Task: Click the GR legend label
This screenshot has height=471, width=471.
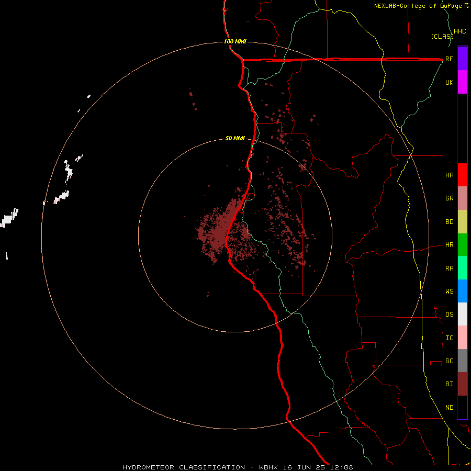Action: click(449, 198)
